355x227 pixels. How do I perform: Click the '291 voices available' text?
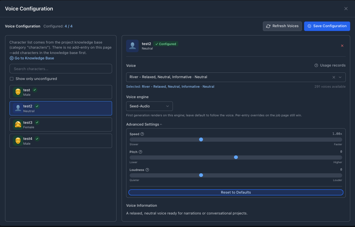[x=330, y=87]
